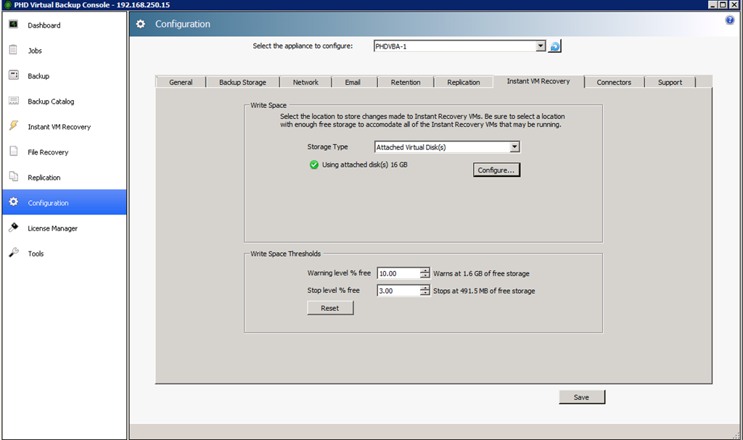Increase the Stop level % free value
Screen dimensions: 743x440
coord(425,288)
